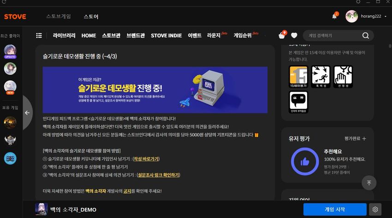Open the notifications bell
This screenshot has width=392, height=218.
pos(334,16)
